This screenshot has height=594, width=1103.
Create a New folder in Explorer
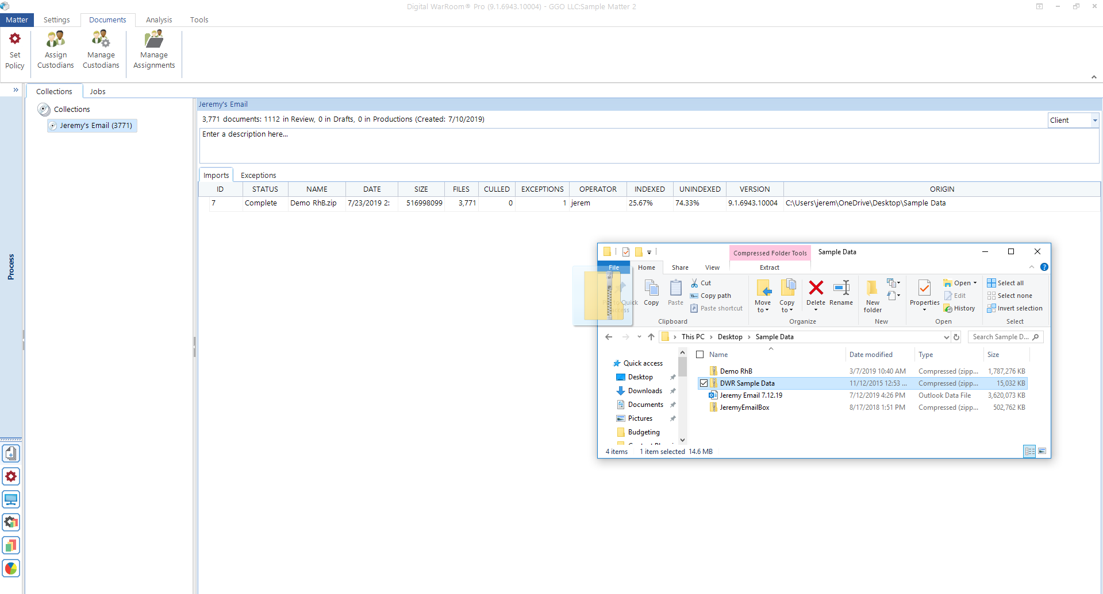(x=873, y=296)
